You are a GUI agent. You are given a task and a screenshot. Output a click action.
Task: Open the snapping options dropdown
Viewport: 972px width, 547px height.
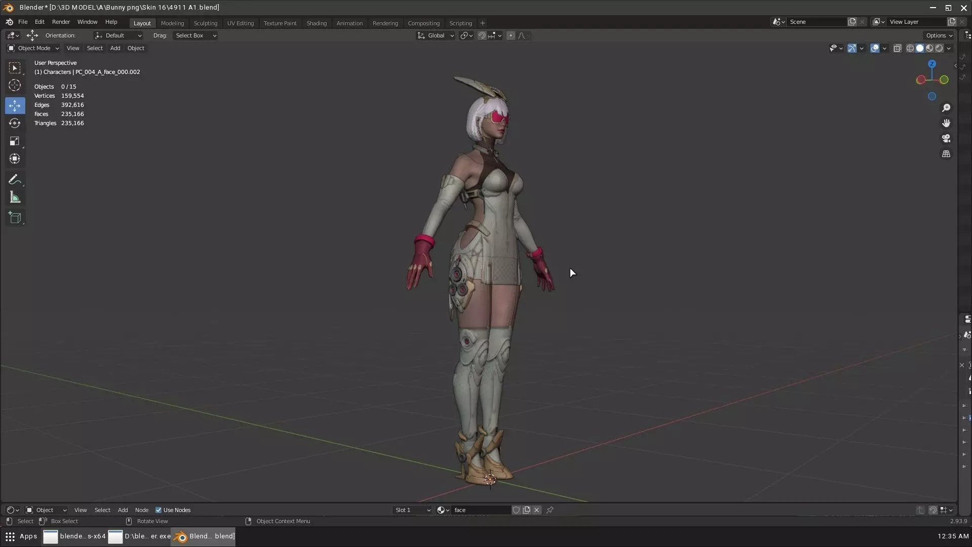coord(495,35)
